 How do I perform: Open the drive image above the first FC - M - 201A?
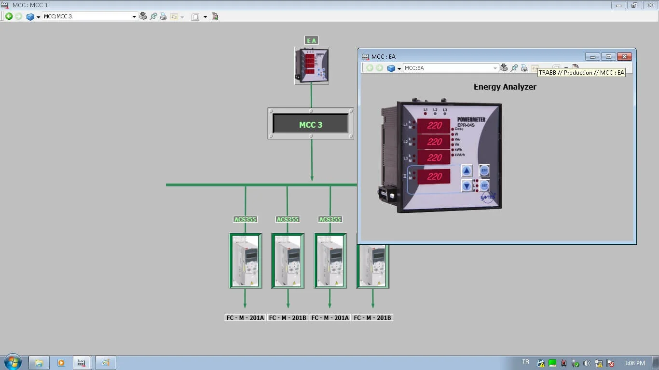[246, 261]
